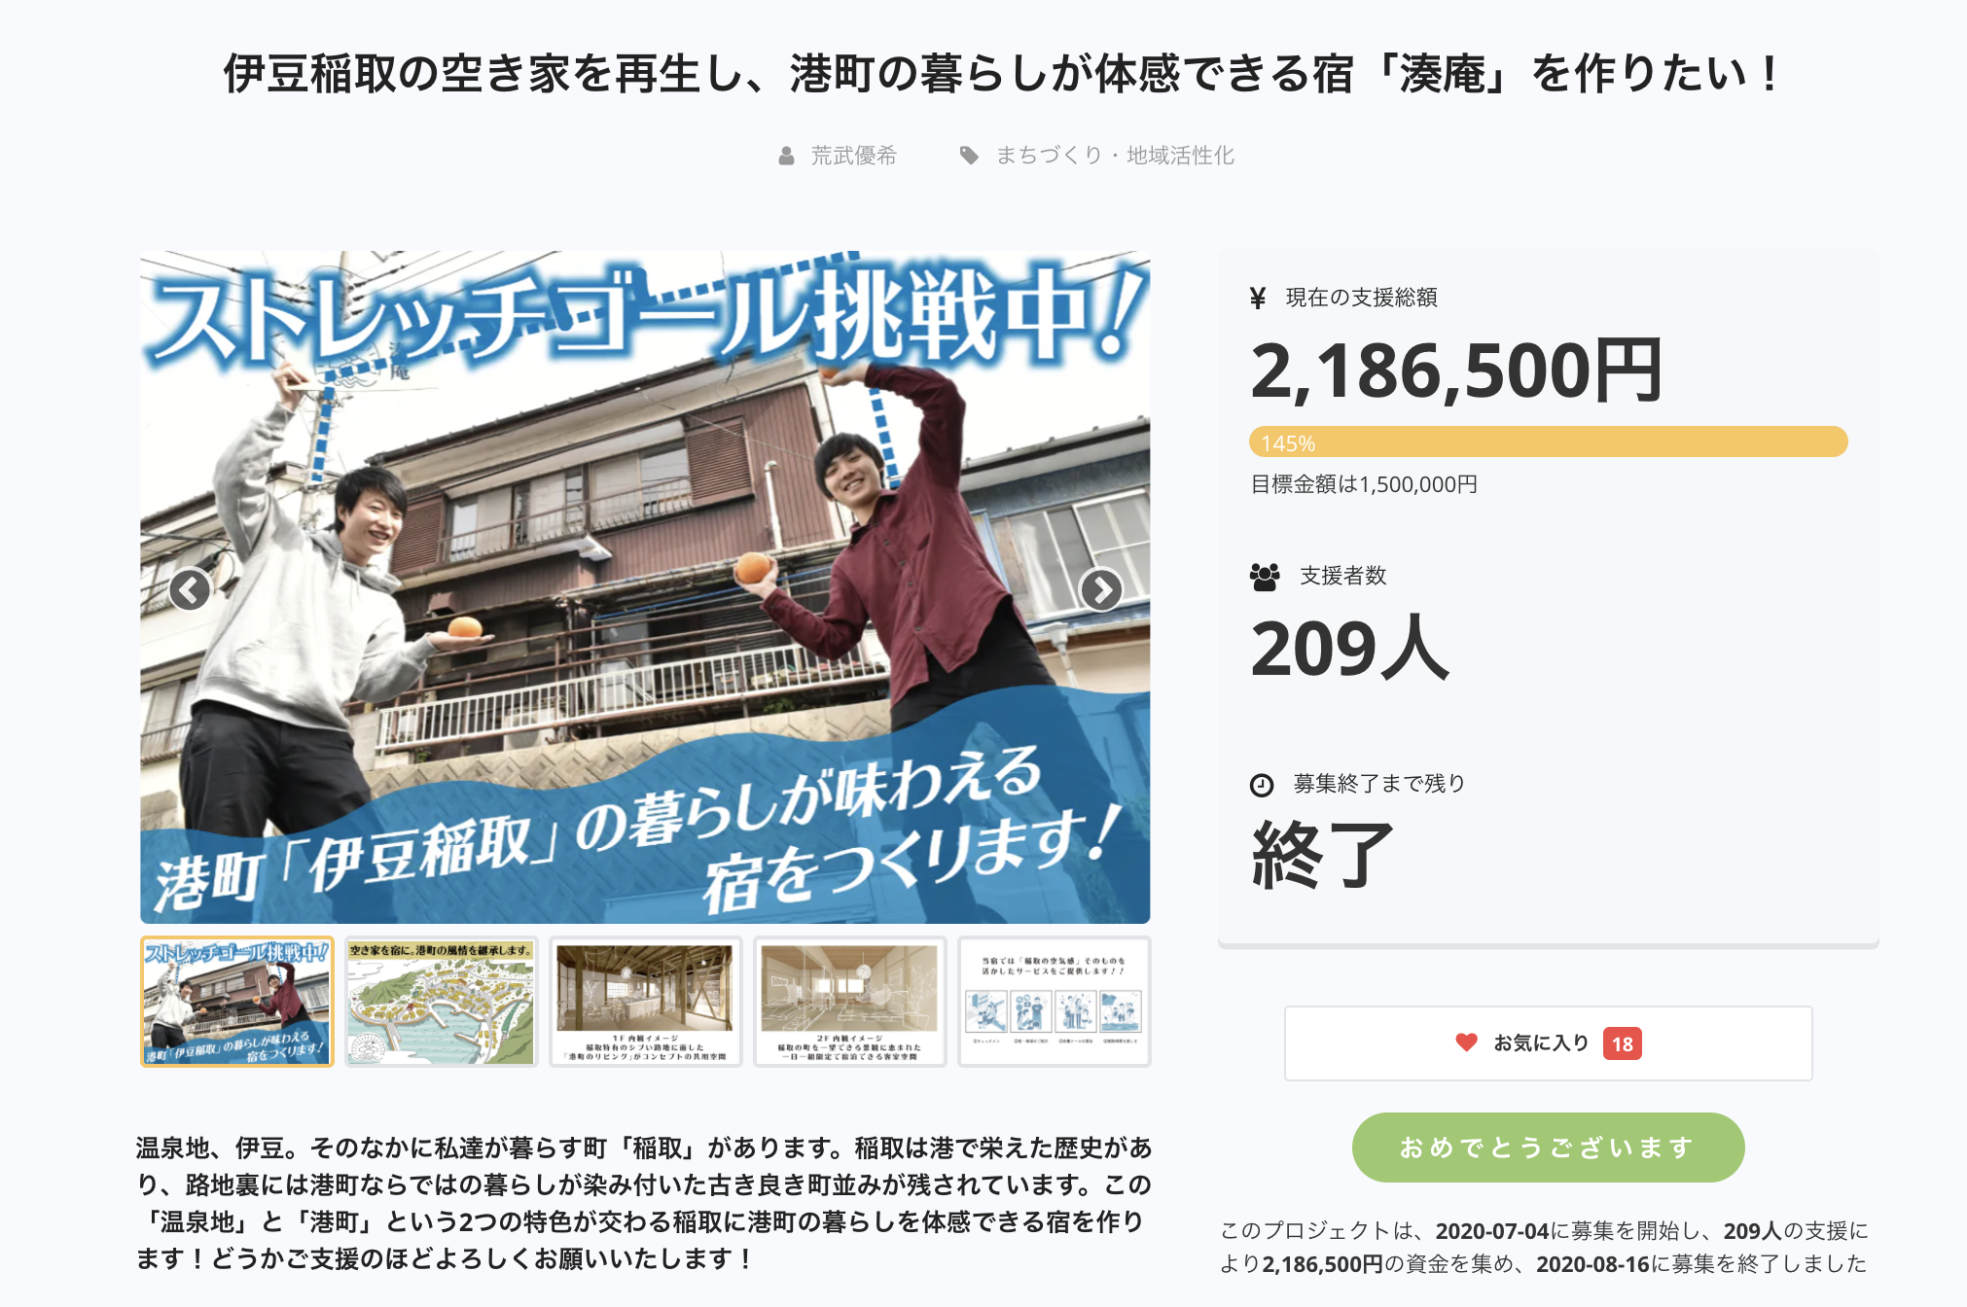Click the yen icon near 現在の支援総額

click(x=1258, y=298)
